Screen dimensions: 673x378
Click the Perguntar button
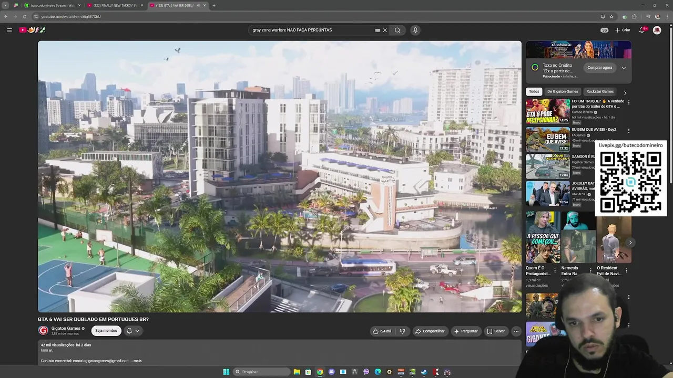tap(466, 331)
